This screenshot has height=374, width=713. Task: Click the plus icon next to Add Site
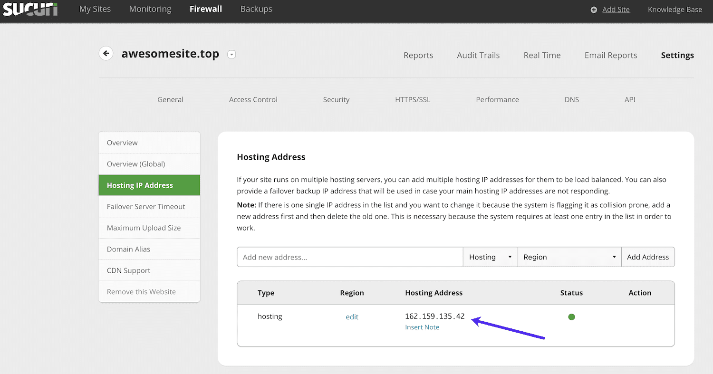coord(593,9)
